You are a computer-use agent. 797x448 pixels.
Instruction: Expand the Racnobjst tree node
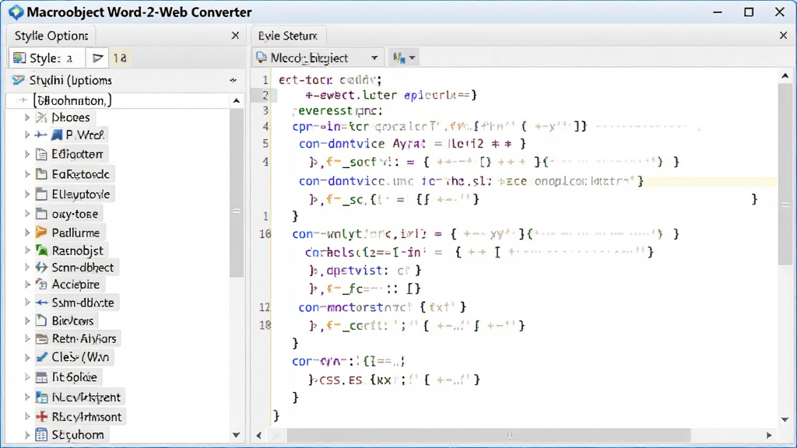(x=27, y=250)
